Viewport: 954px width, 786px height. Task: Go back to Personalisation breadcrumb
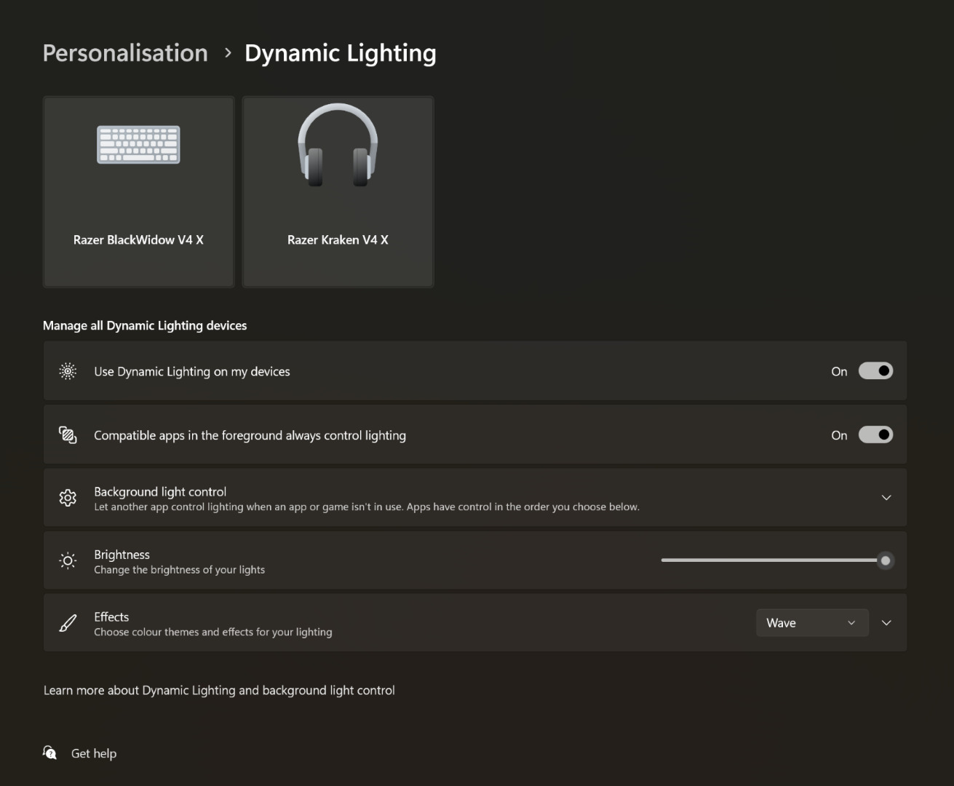125,53
